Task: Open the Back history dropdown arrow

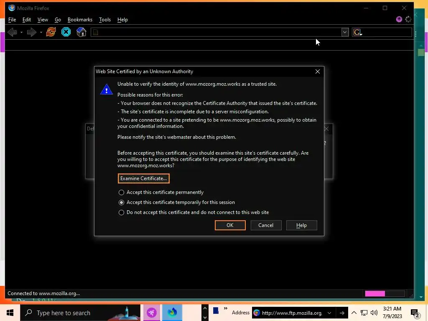Action: pos(21,32)
